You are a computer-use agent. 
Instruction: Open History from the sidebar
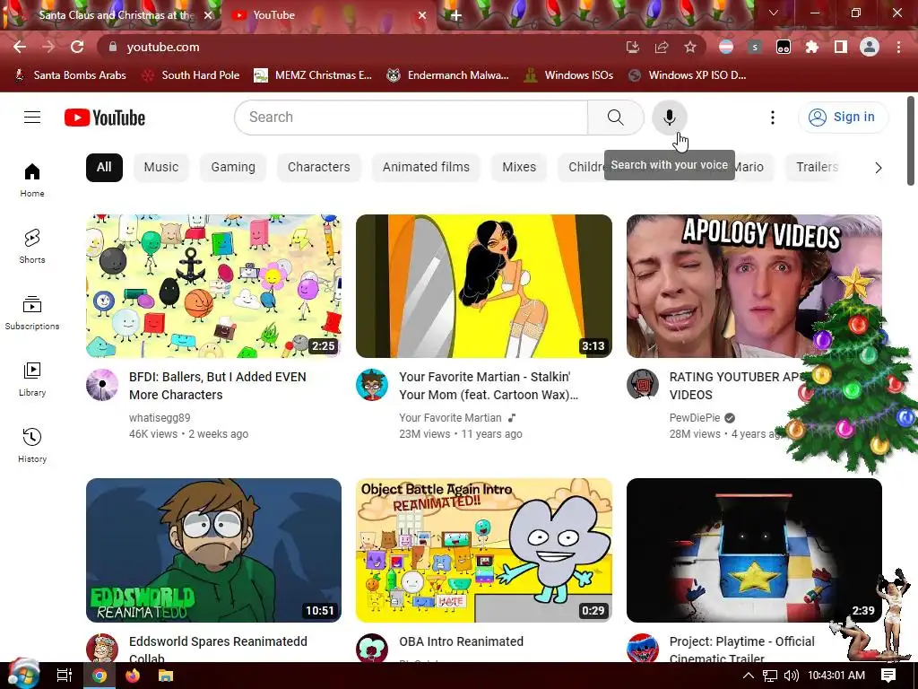(x=32, y=445)
